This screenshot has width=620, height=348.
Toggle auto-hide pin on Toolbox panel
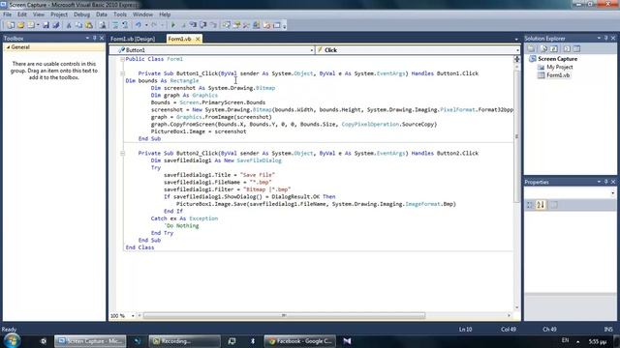95,39
